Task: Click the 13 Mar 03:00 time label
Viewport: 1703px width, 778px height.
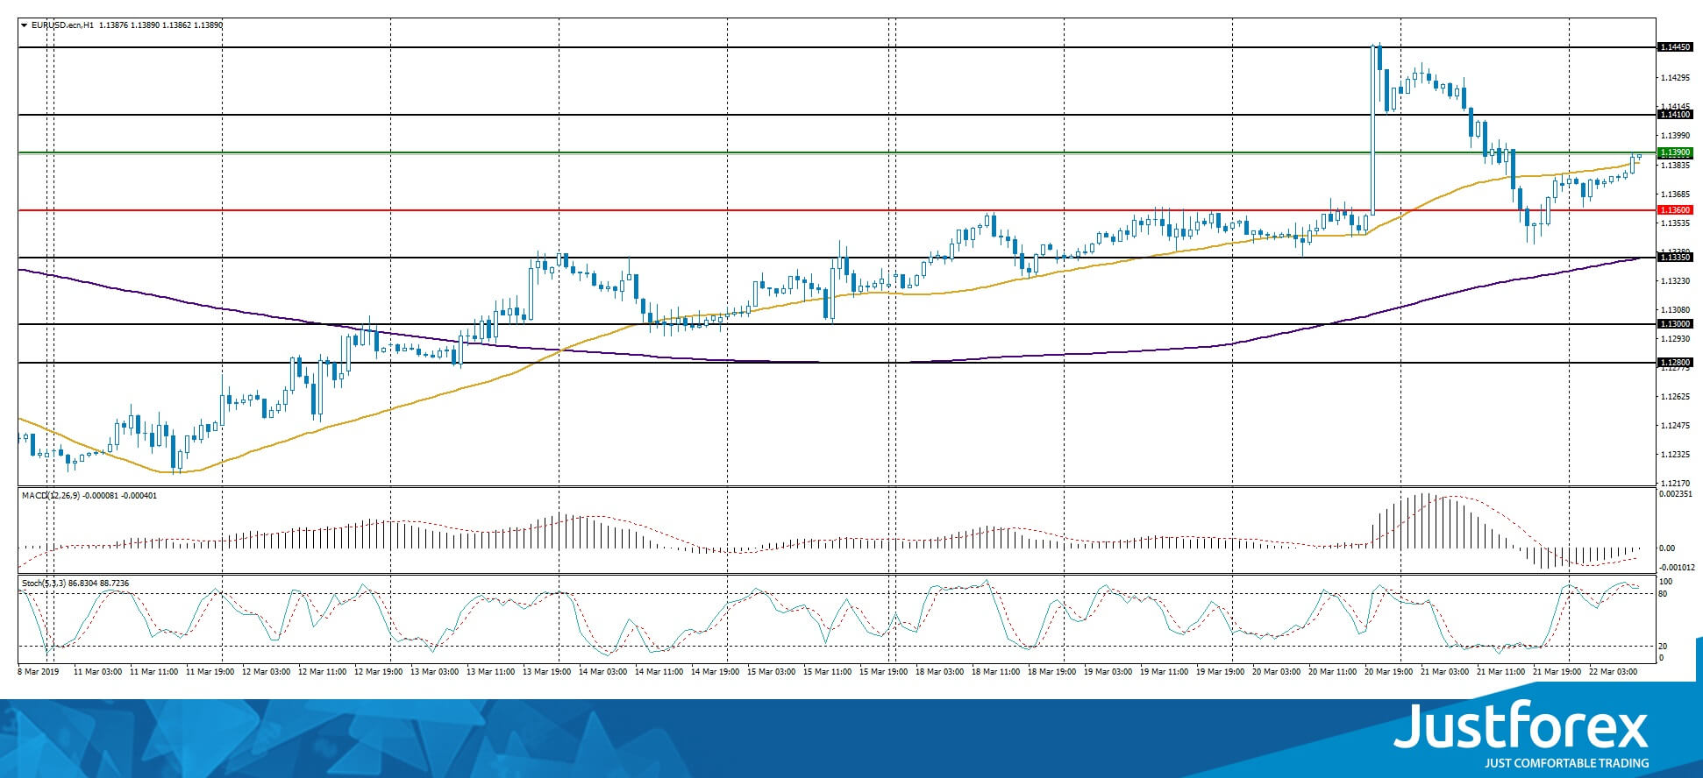Action: click(x=435, y=672)
